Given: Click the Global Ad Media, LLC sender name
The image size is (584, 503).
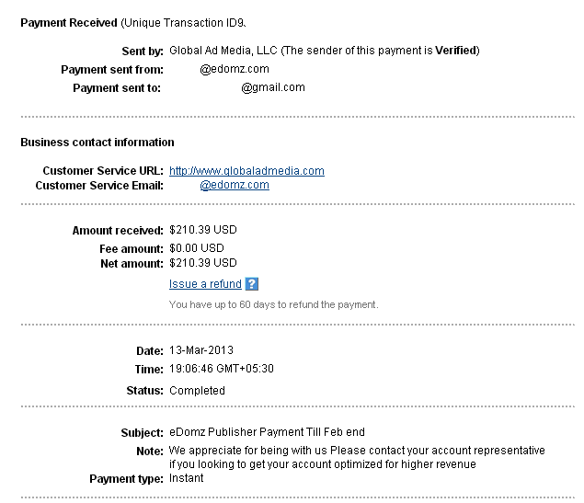Looking at the screenshot, I should coord(223,51).
